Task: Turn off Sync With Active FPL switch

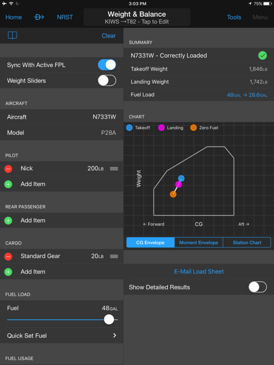Action: [107, 65]
